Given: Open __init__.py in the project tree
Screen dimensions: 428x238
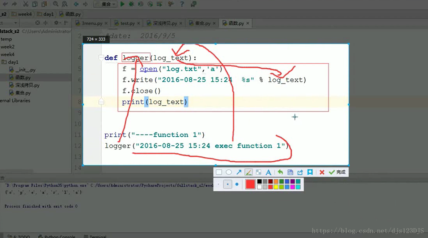Looking at the screenshot, I should [x=22, y=70].
